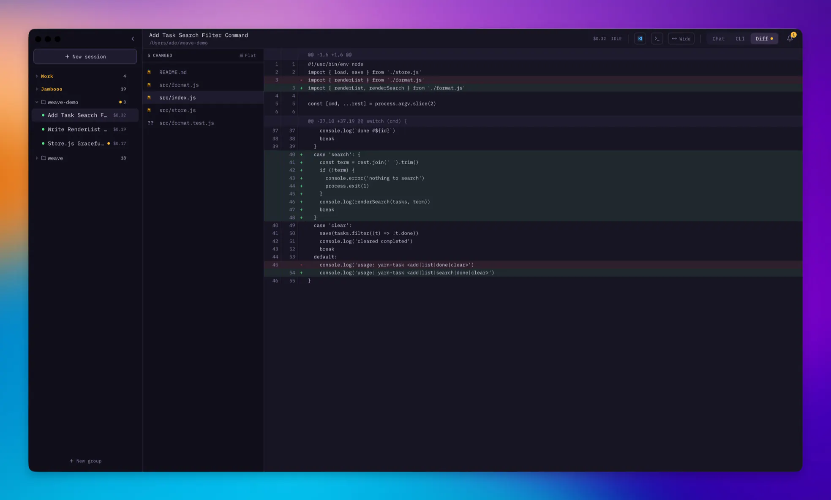Open project in VS Code icon

click(640, 38)
